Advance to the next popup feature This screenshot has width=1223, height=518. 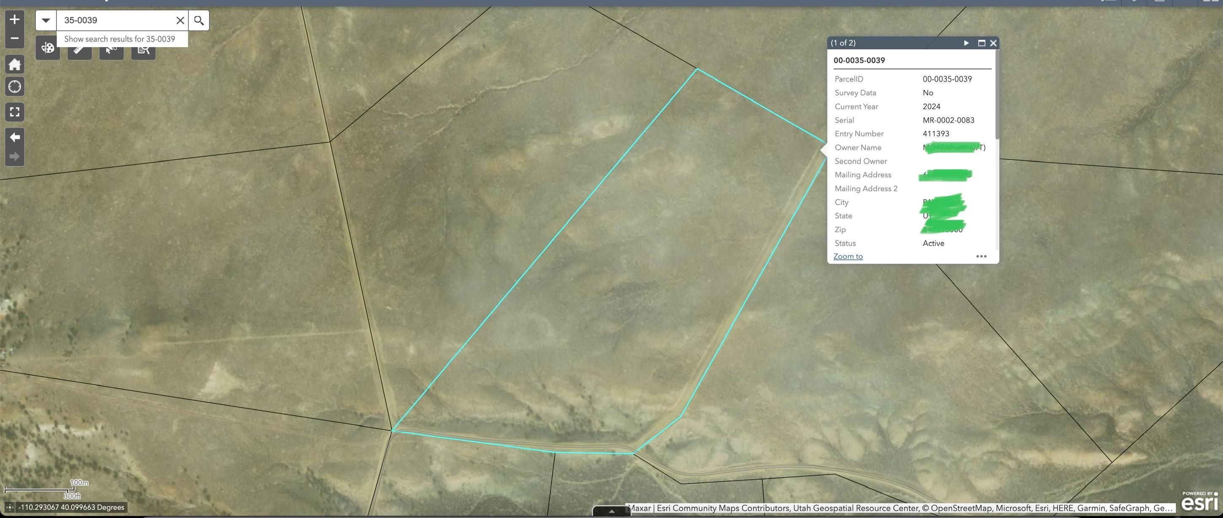click(966, 43)
